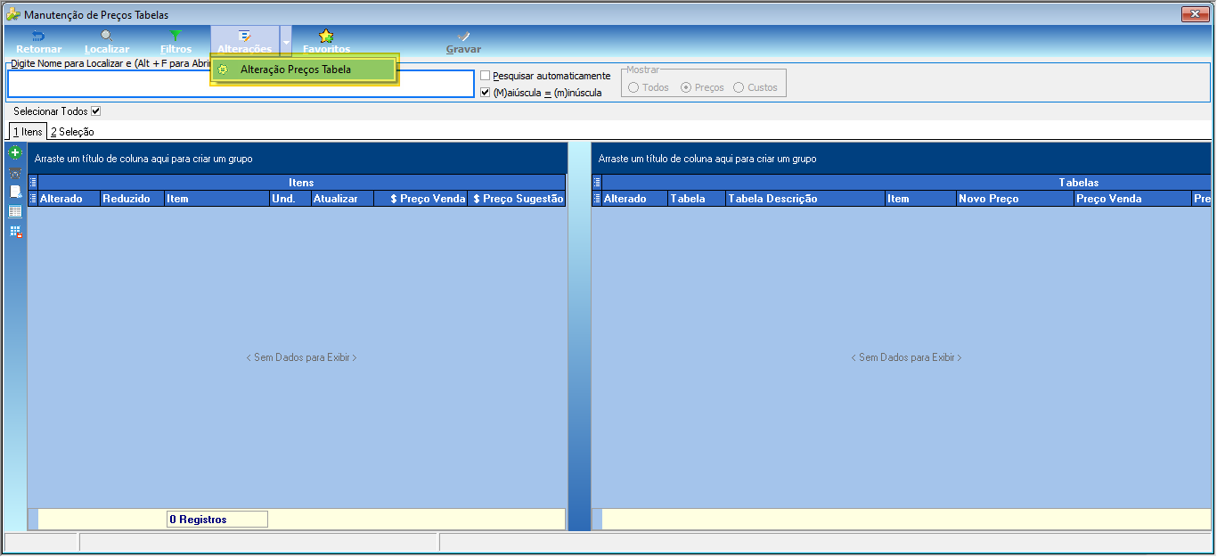
Task: Click the Gravar checkmark icon
Action: (x=463, y=37)
